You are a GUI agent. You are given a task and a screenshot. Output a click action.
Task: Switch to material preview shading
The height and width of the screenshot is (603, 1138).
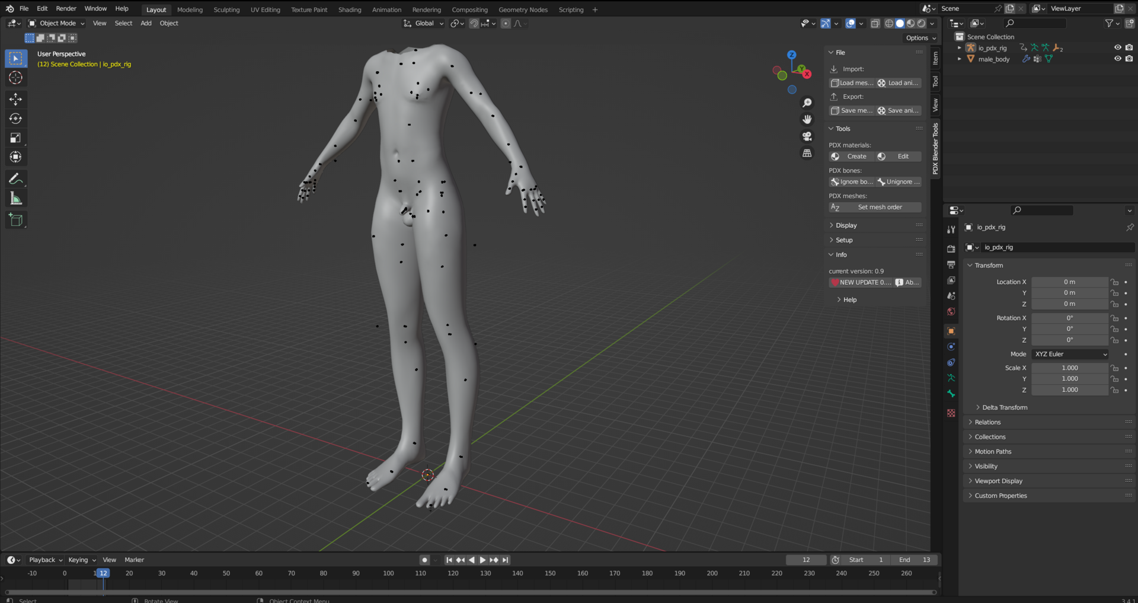(x=910, y=24)
